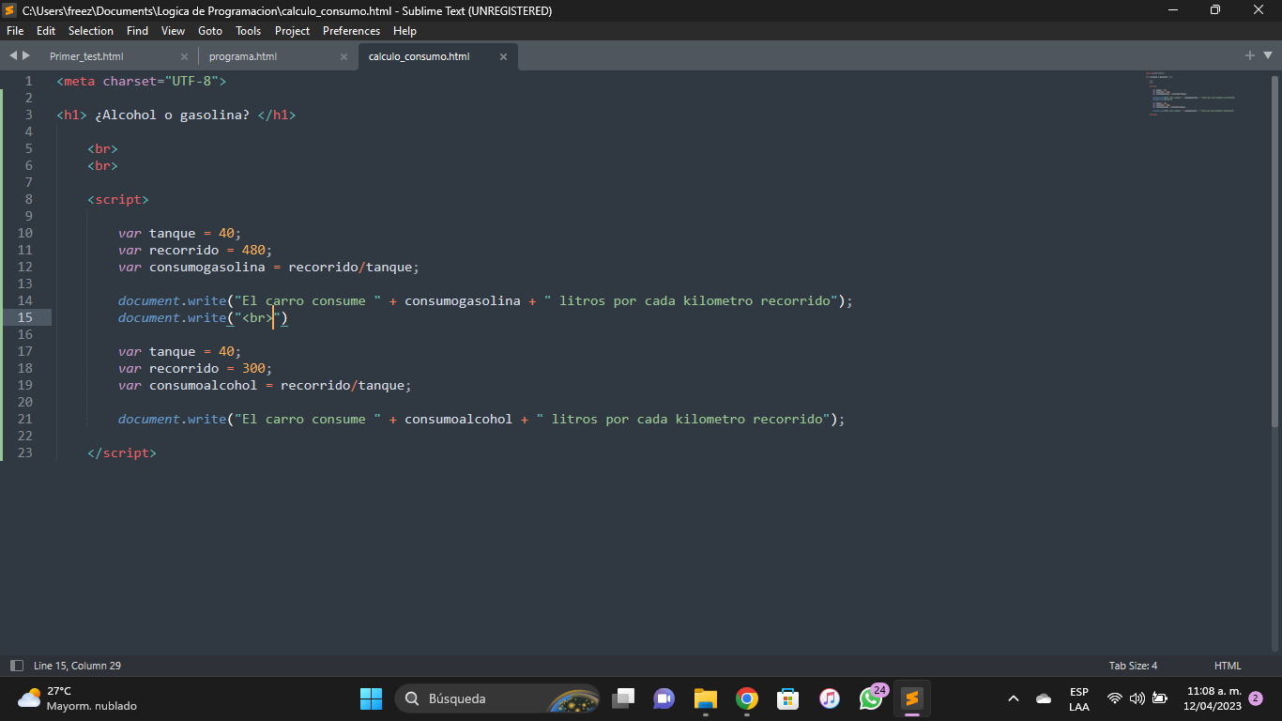This screenshot has height=721, width=1282.
Task: Close the calculo_consumo.html tab
Action: click(503, 56)
